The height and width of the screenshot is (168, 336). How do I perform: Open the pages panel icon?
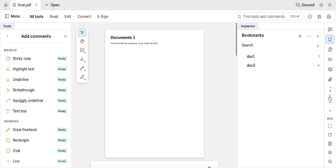(330, 50)
